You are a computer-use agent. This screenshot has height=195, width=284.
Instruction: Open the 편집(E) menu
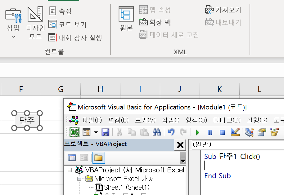(x=118, y=120)
